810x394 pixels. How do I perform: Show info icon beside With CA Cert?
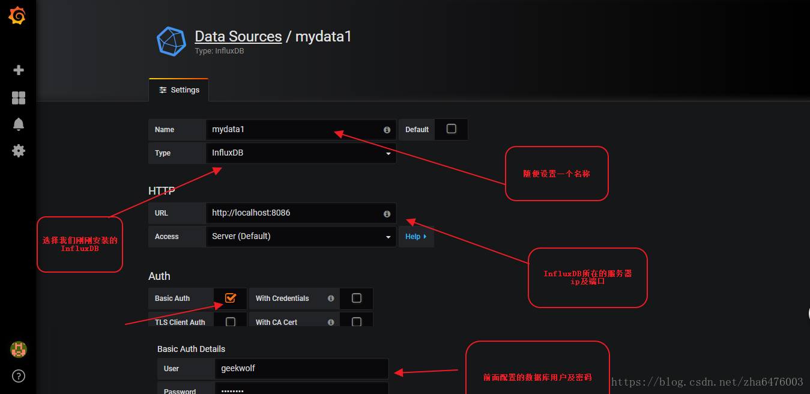point(331,323)
